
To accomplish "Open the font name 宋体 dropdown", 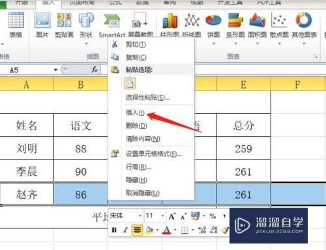I will point(140,215).
